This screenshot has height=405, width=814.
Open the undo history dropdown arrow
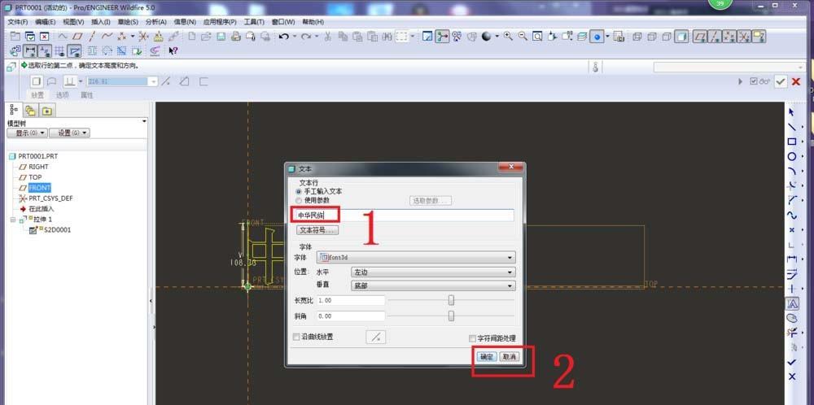click(295, 37)
